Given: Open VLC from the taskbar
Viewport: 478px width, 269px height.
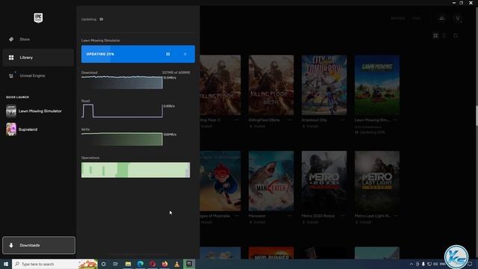Looking at the screenshot, I should click(177, 264).
